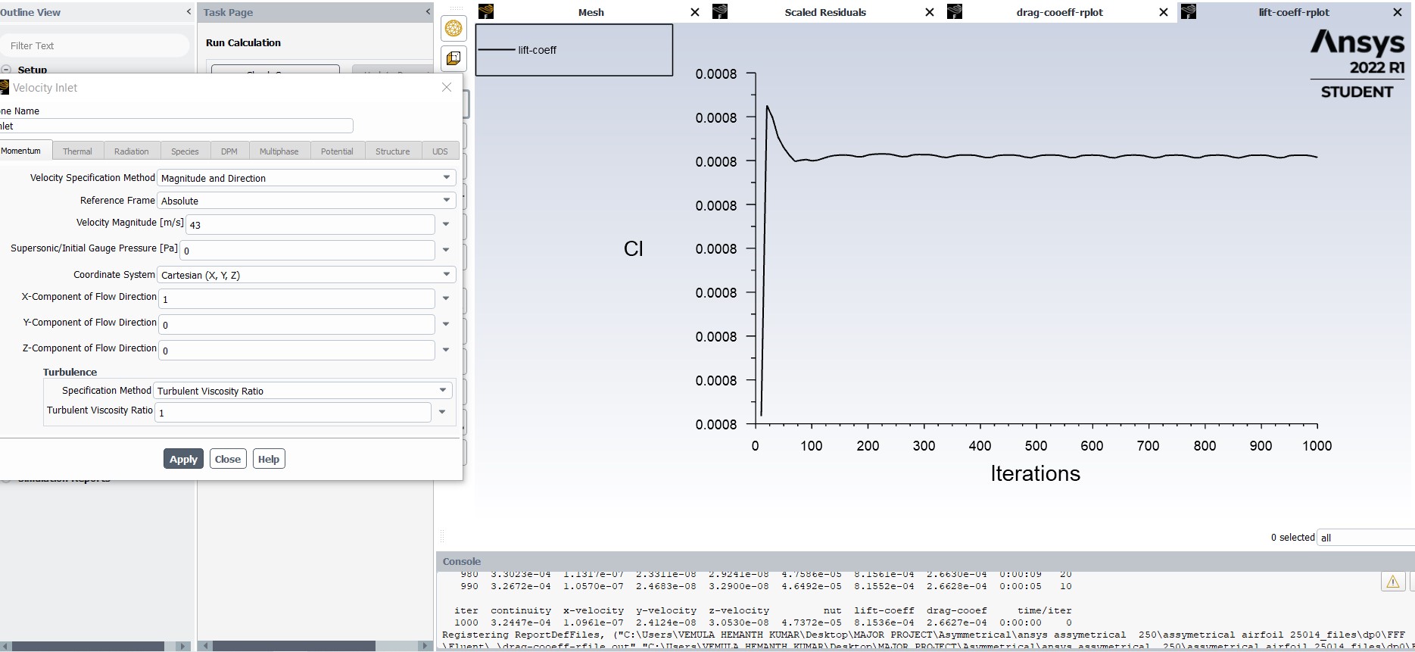Close the Scaled Residuals tab
Viewport: 1415px width, 652px height.
pos(930,12)
